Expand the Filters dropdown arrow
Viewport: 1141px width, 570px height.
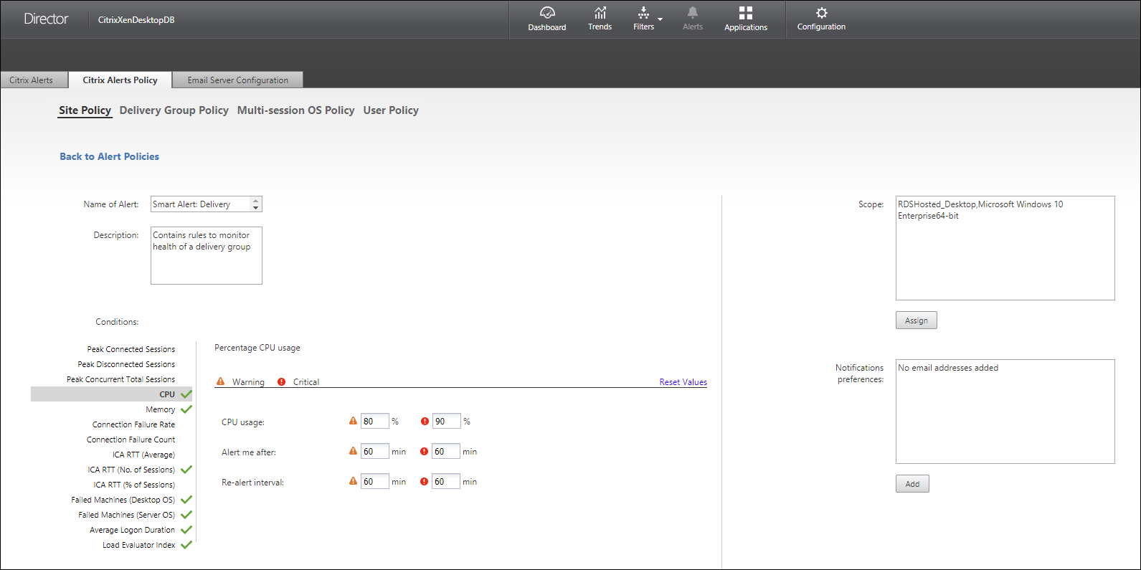tap(661, 19)
